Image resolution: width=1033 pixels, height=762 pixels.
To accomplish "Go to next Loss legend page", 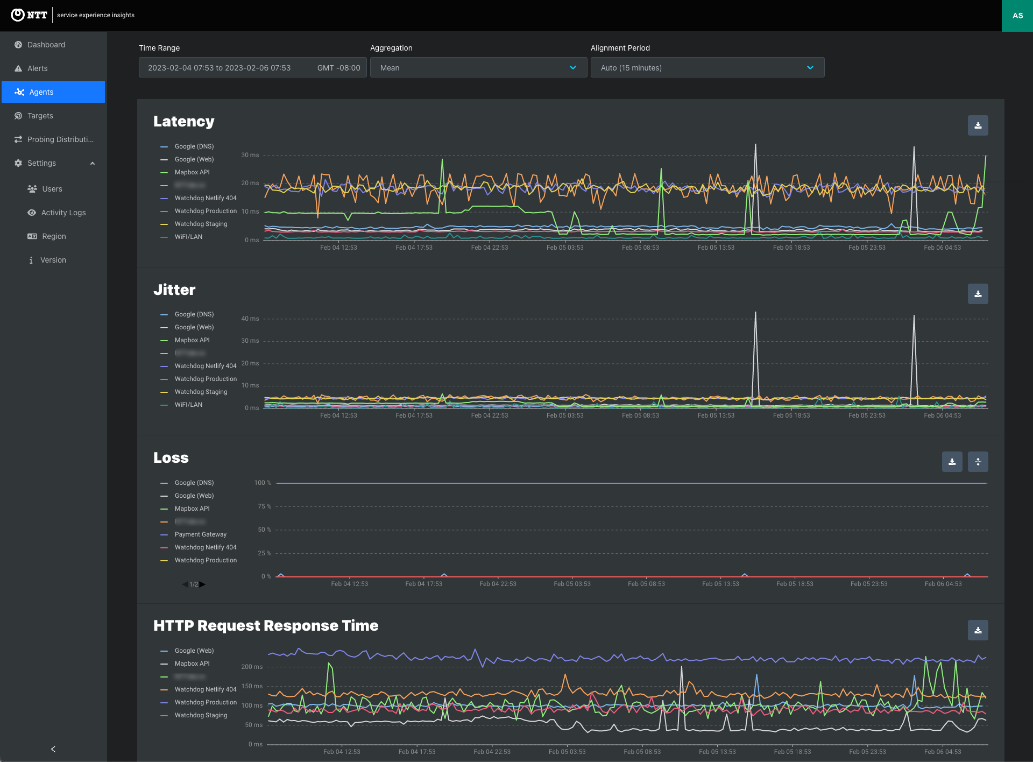I will tap(203, 584).
